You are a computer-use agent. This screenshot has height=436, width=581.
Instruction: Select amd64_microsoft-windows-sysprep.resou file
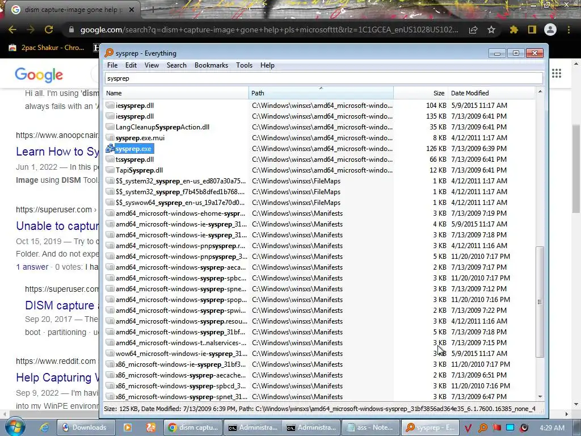[x=180, y=321]
